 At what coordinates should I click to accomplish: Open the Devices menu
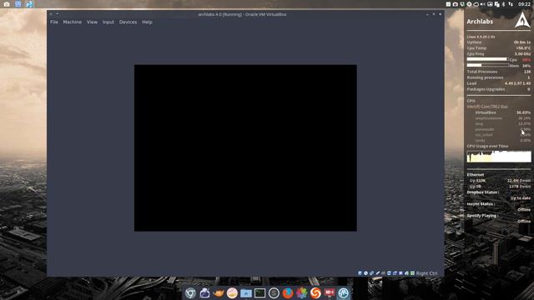pos(128,22)
